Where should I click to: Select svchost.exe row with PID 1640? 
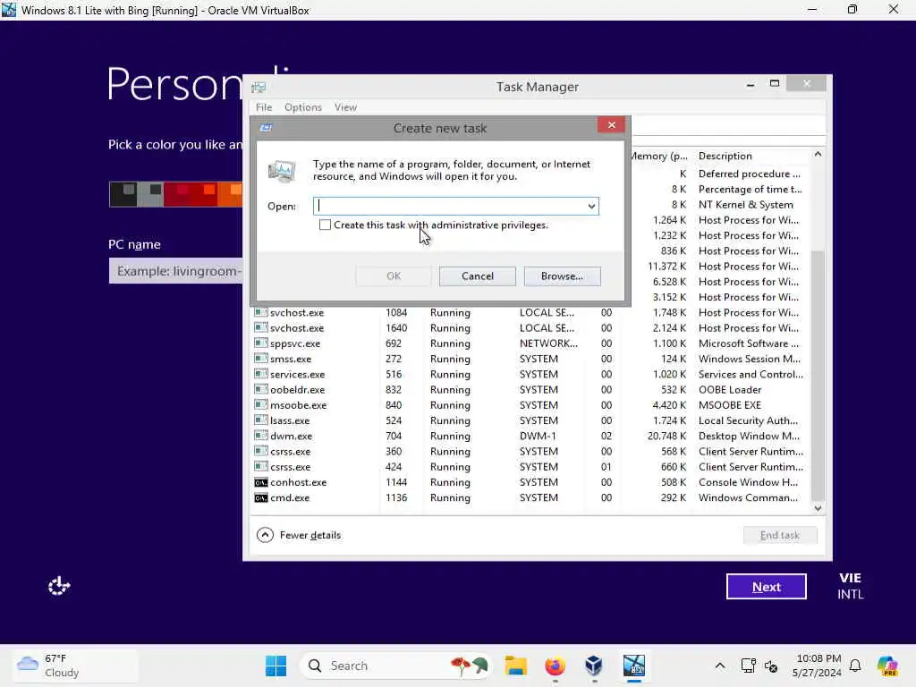(529, 328)
